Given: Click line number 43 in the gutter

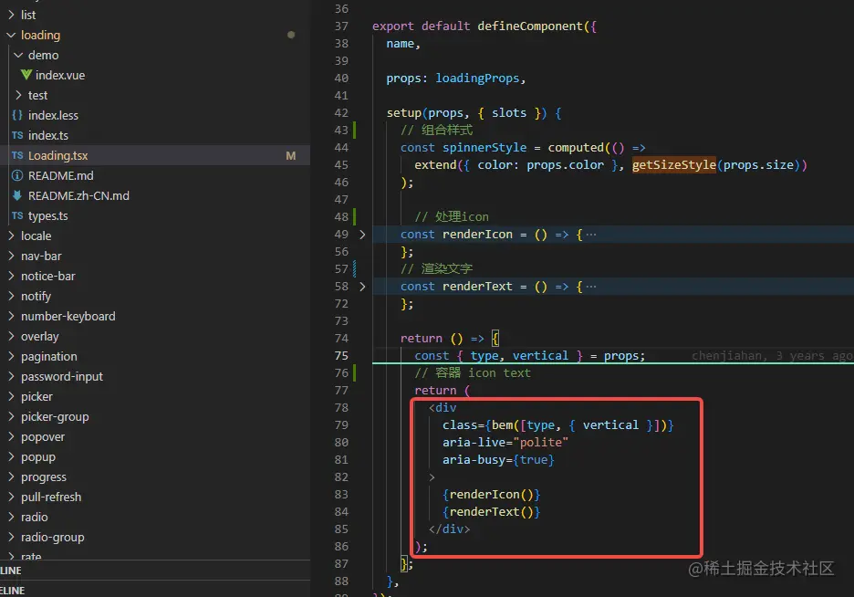Looking at the screenshot, I should point(341,131).
